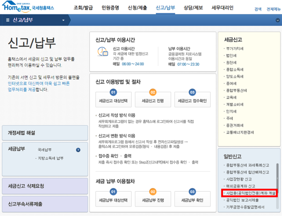Click the 개정세법 해설 button
Viewport: 282px width, 216px height.
point(45,133)
